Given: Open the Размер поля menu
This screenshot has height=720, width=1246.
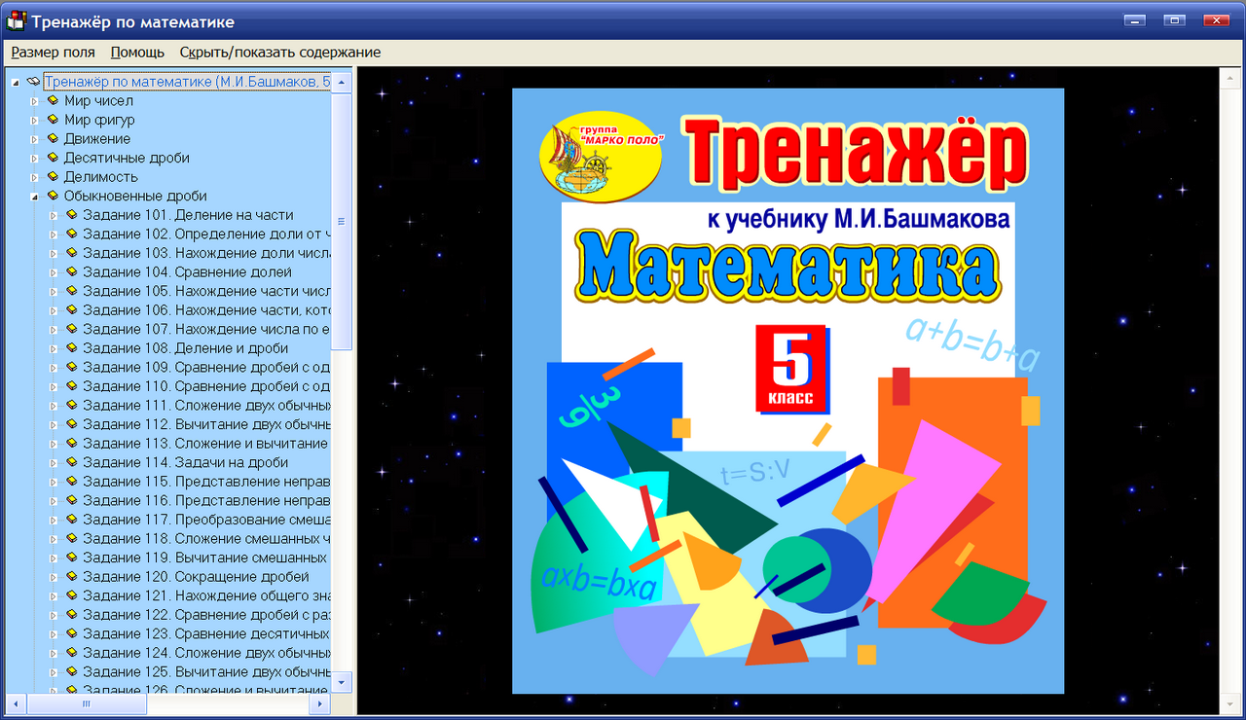Looking at the screenshot, I should point(53,53).
